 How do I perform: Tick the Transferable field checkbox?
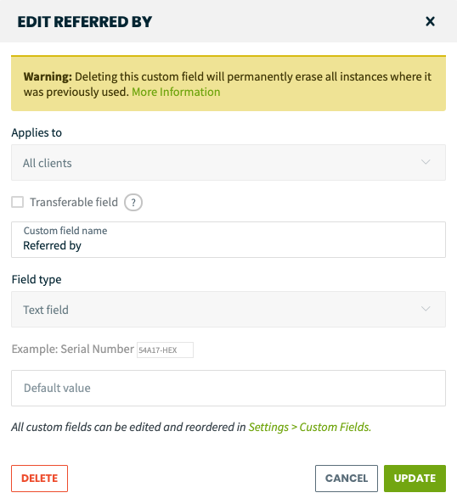(x=17, y=202)
